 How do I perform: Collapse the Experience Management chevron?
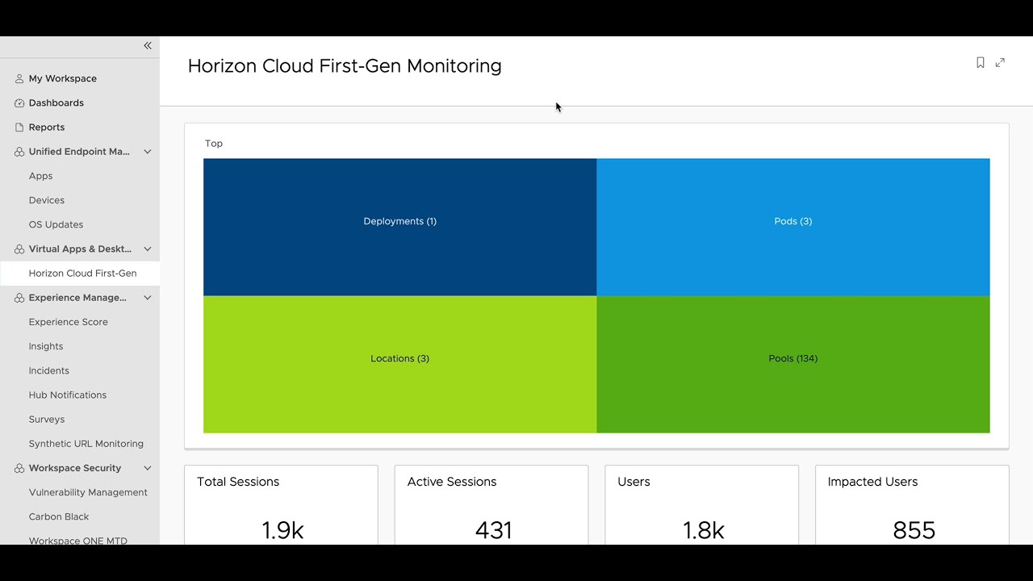[x=148, y=297]
